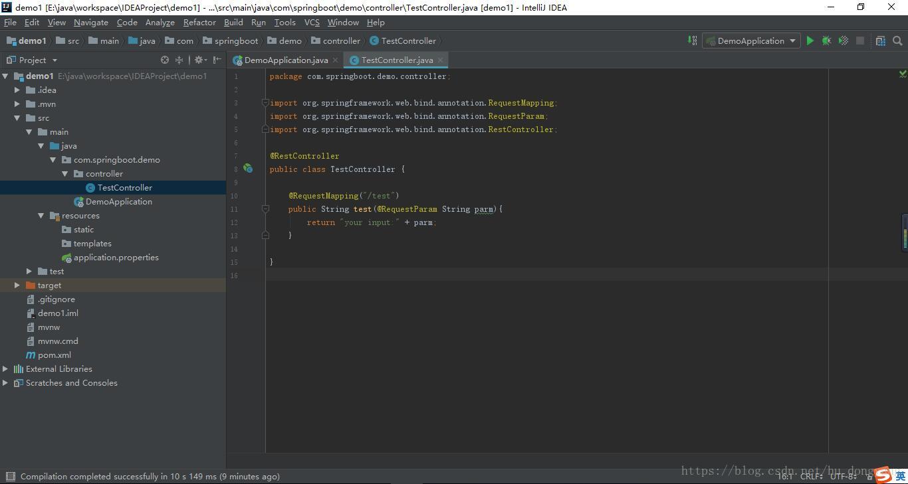Click the compilation completed status message
This screenshot has height=484, width=908.
[x=150, y=476]
